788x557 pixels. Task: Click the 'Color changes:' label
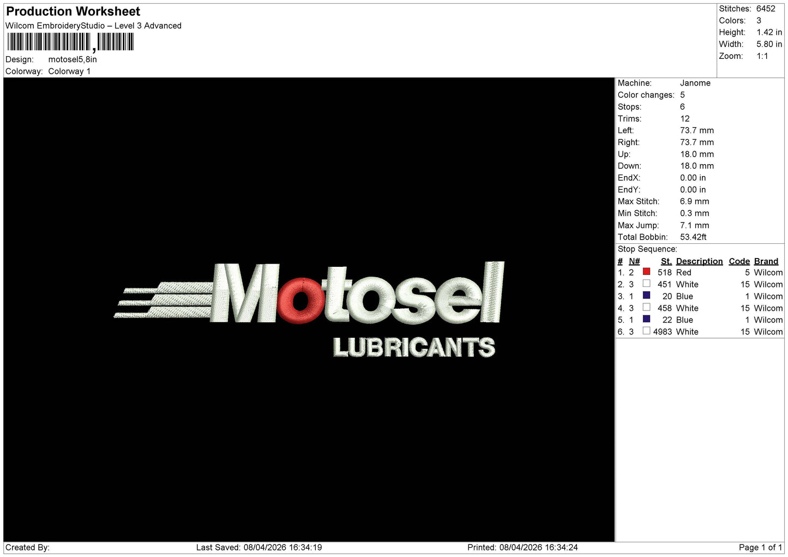646,95
